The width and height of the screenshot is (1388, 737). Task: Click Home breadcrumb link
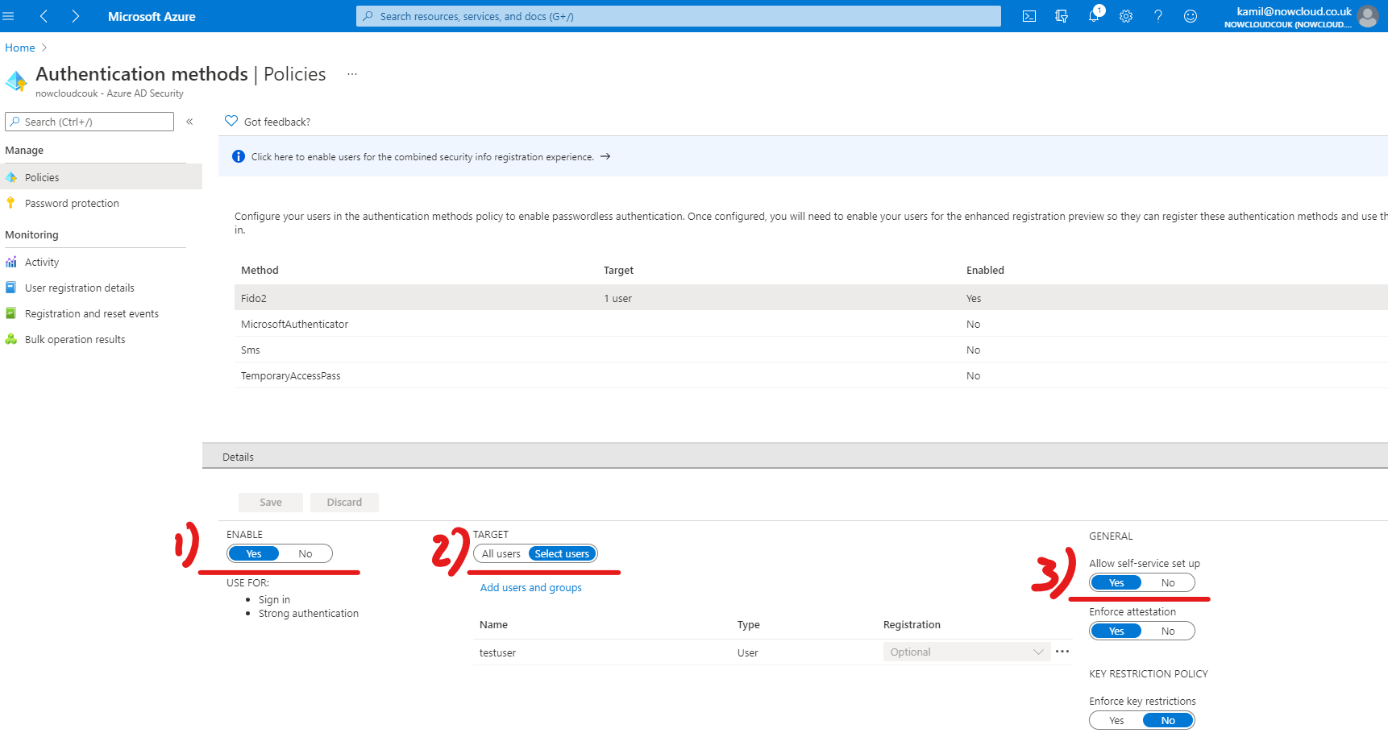point(20,48)
